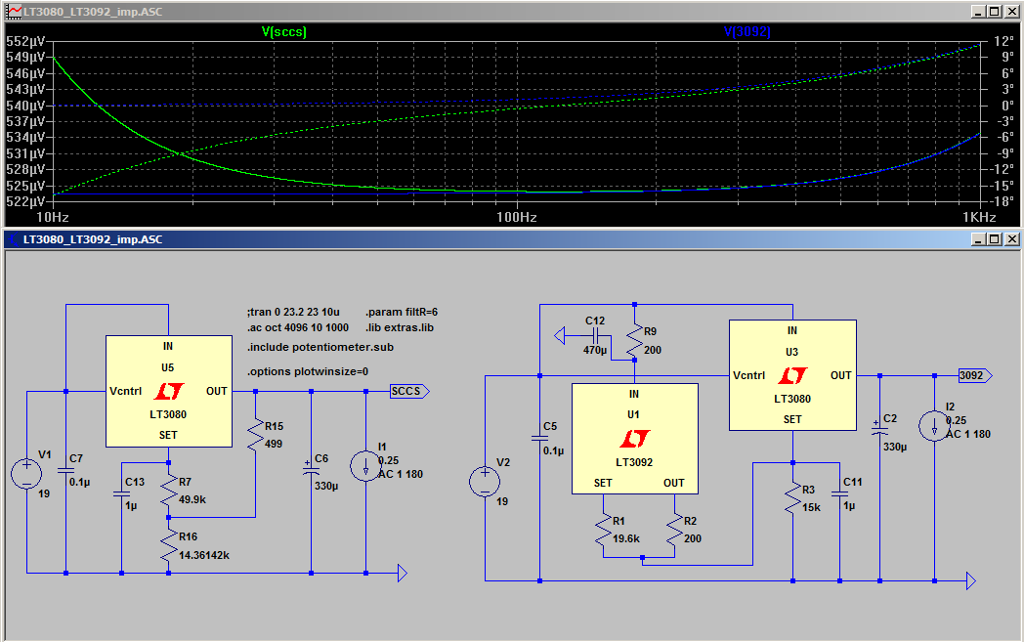Screen dimensions: 1024x642
Task: Click the 19.6k value of R1
Action: pos(626,538)
